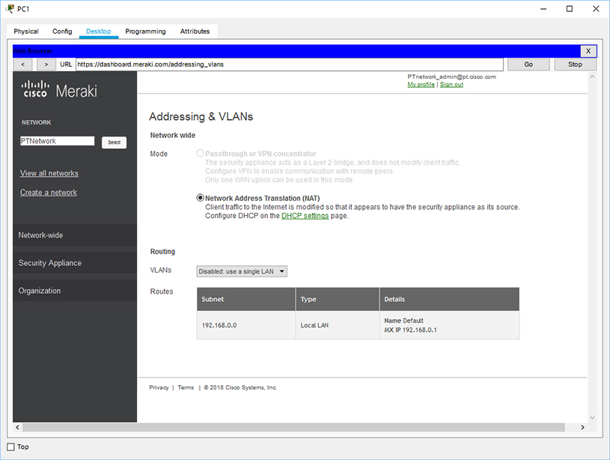Go back with the browser back arrow
The height and width of the screenshot is (460, 610).
[x=23, y=64]
